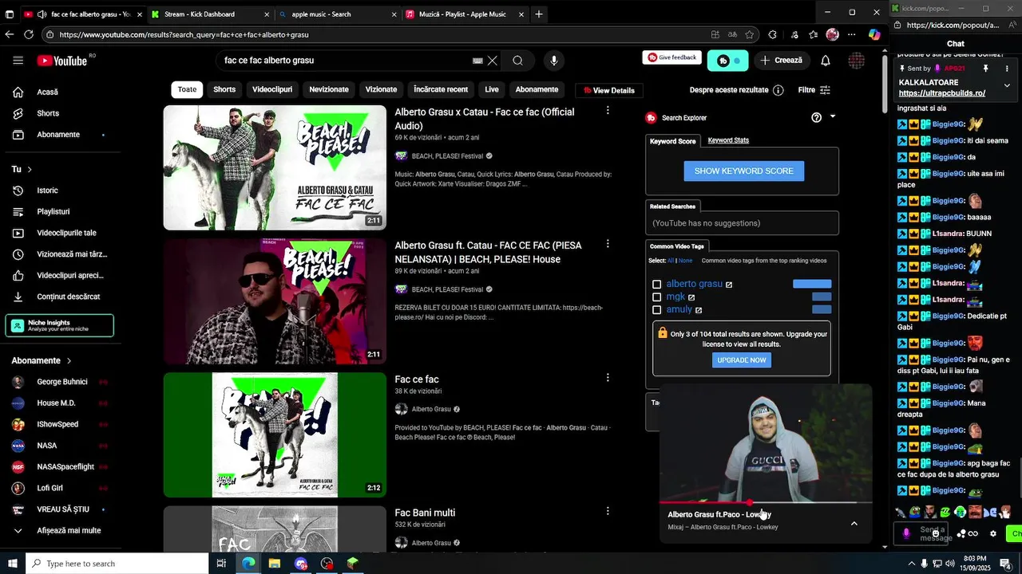Switch to Stream - Kick Dashboard tab
This screenshot has width=1022, height=574.
coord(209,14)
